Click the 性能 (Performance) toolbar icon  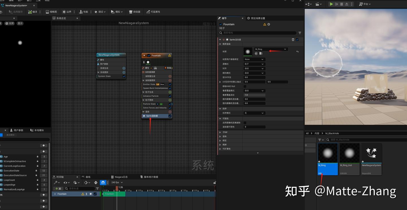[83, 12]
